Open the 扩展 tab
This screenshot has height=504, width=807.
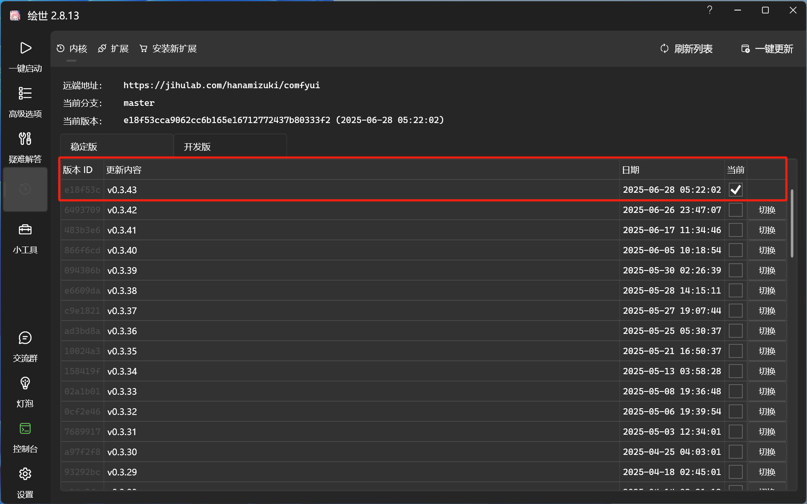click(x=113, y=49)
